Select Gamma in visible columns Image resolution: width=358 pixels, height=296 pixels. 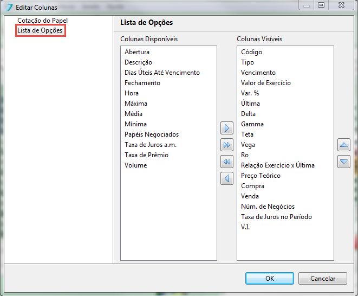tap(252, 124)
